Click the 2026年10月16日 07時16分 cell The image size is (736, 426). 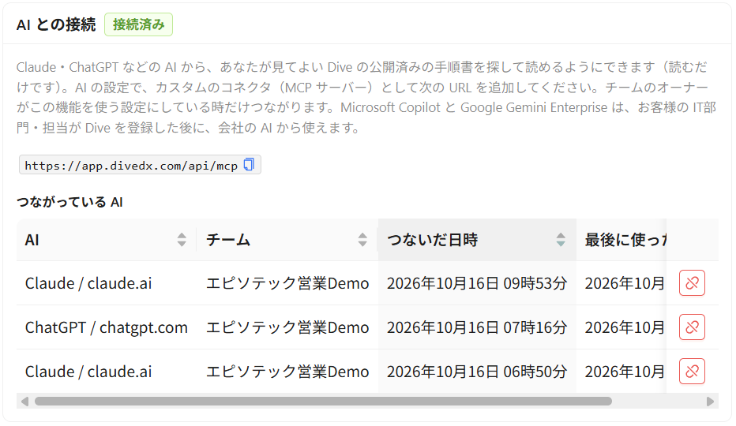(477, 327)
